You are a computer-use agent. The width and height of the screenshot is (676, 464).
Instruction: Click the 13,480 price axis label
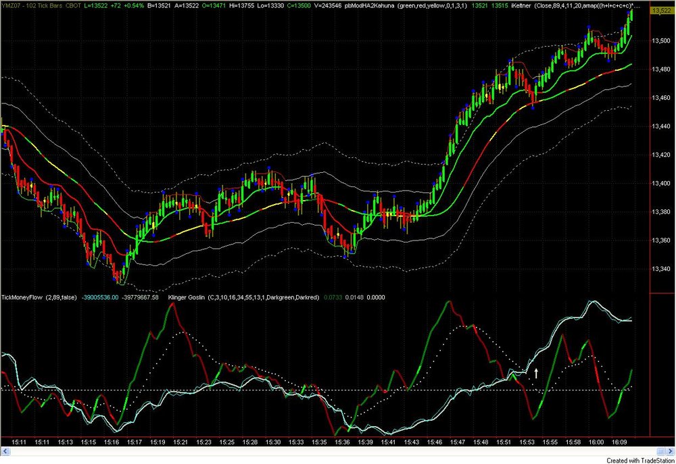click(x=661, y=69)
